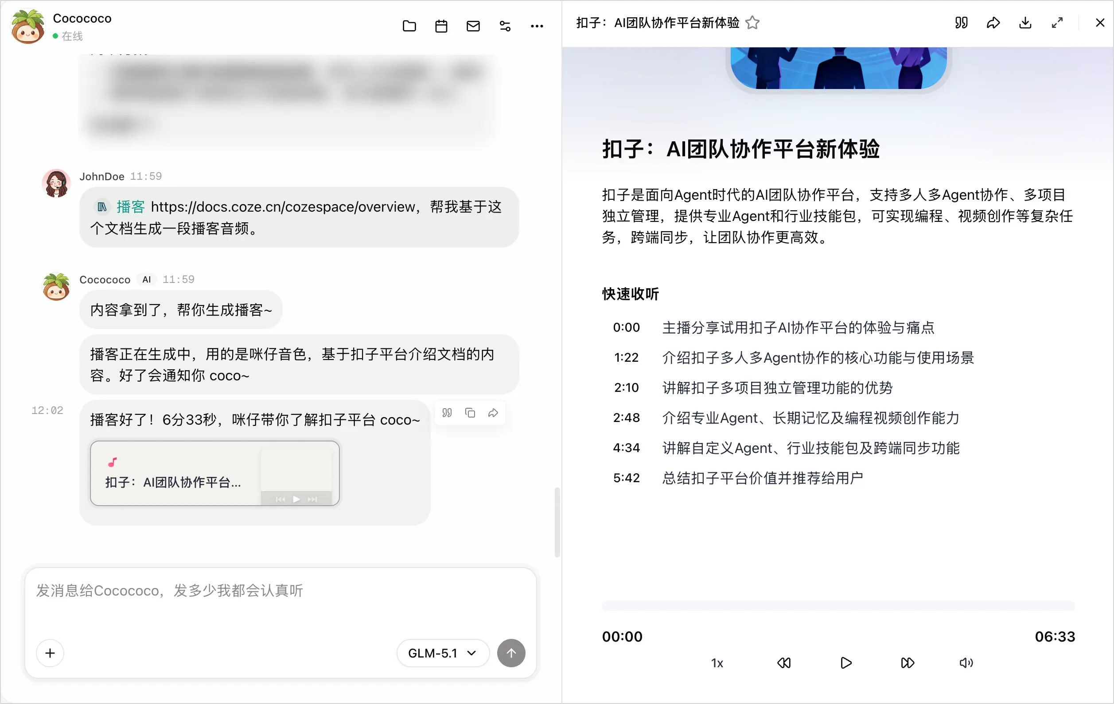The image size is (1114, 704).
Task: Click the audio progress bar
Action: 838,606
